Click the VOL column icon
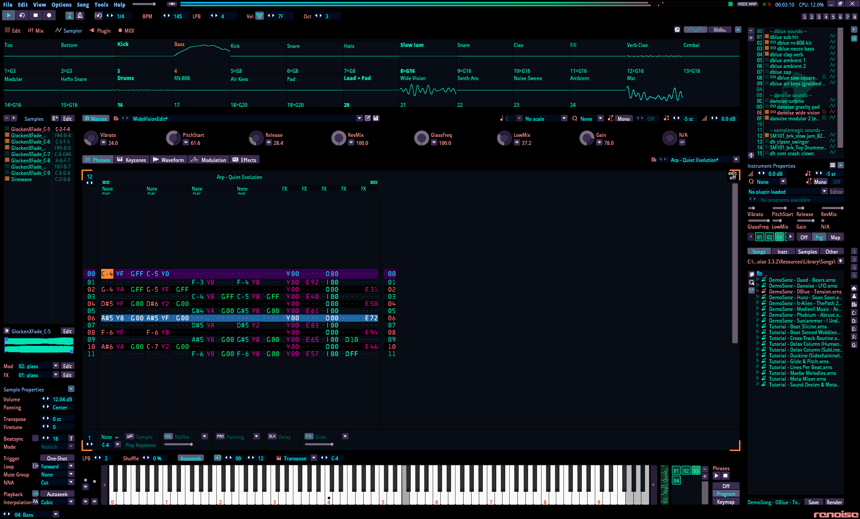The image size is (860, 519). 168,437
